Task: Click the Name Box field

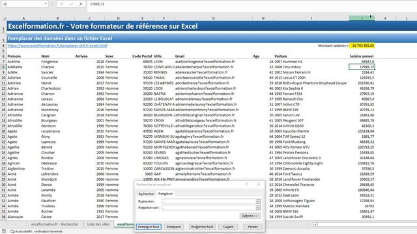Action: pyautogui.click(x=22, y=4)
